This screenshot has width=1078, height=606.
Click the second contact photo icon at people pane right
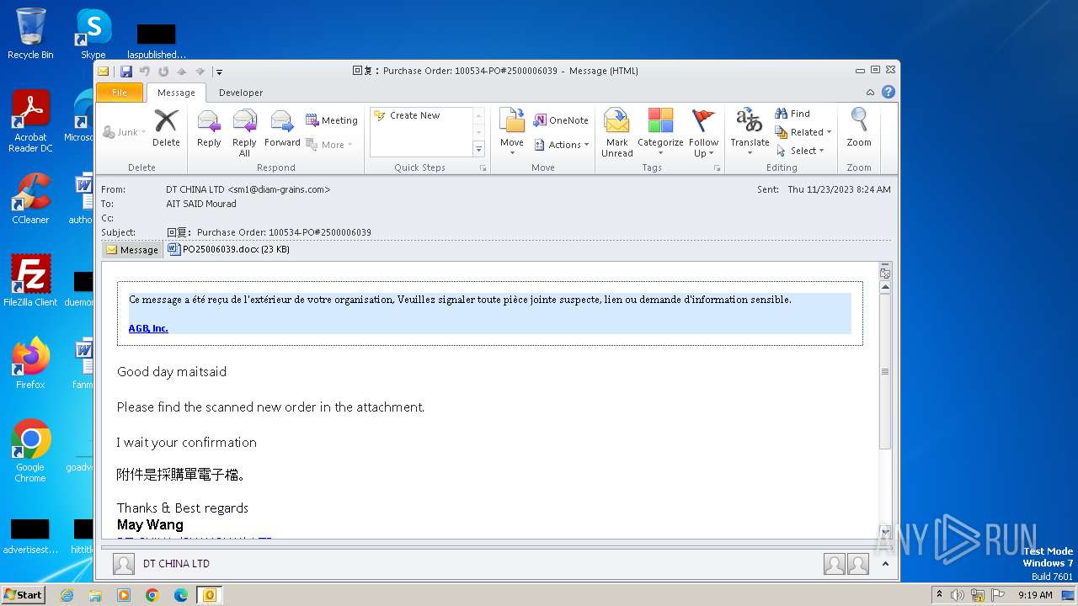pos(858,564)
